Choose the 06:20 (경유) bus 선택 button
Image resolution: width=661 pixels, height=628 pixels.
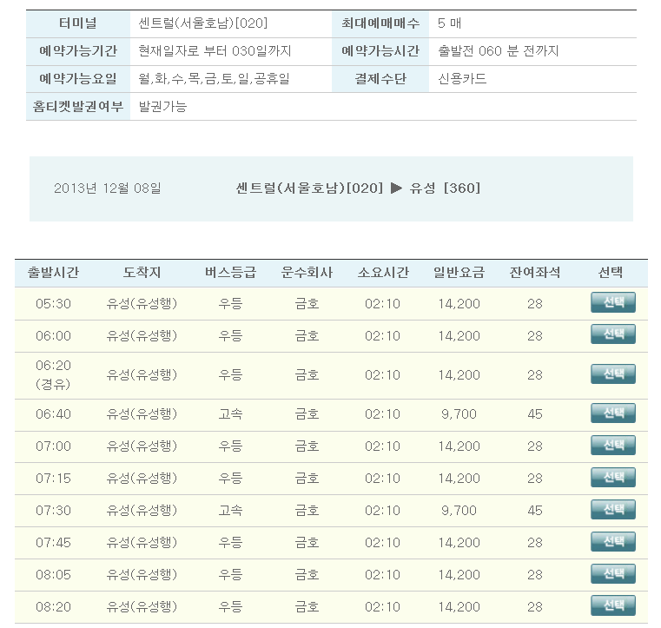(613, 373)
